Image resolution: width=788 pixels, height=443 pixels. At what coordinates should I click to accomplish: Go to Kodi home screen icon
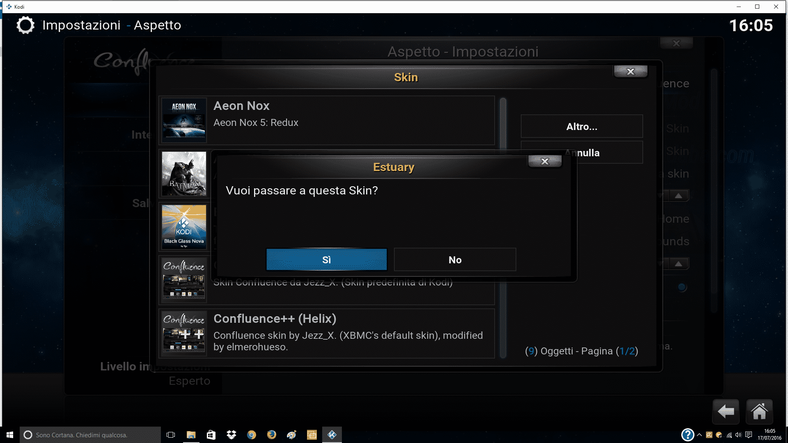pyautogui.click(x=759, y=411)
